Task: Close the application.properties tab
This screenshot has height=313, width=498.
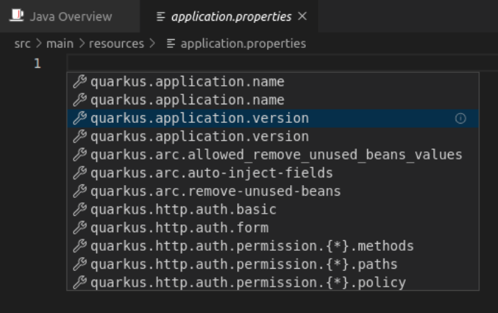Action: tap(302, 16)
